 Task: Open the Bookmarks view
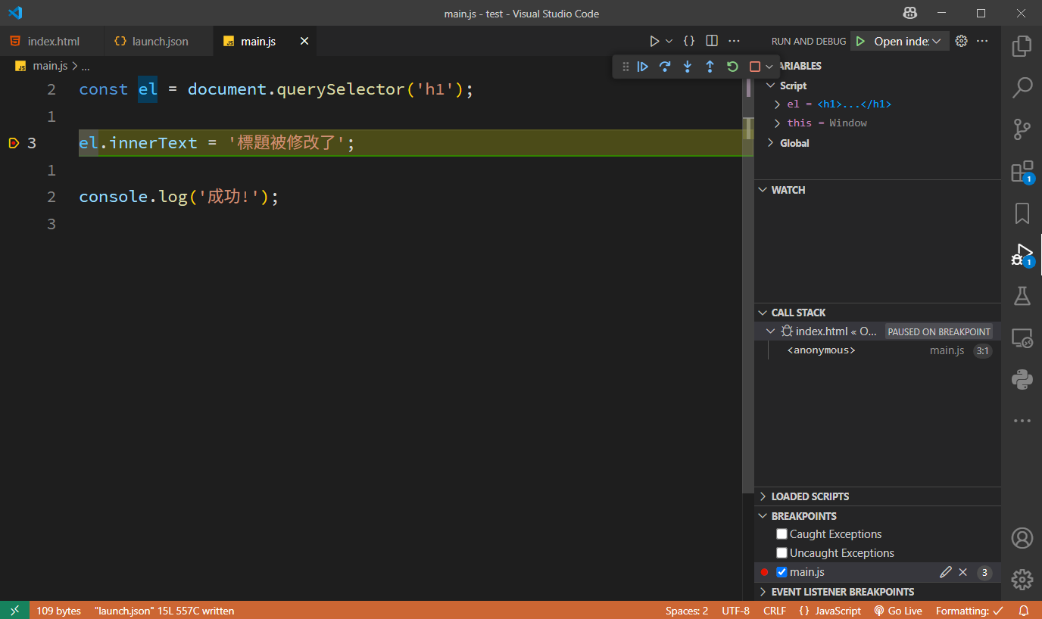[x=1022, y=213]
